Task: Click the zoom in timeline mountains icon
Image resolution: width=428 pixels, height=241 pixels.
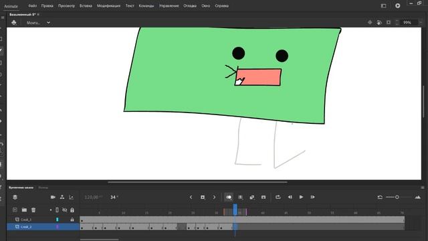Action: pos(418,197)
